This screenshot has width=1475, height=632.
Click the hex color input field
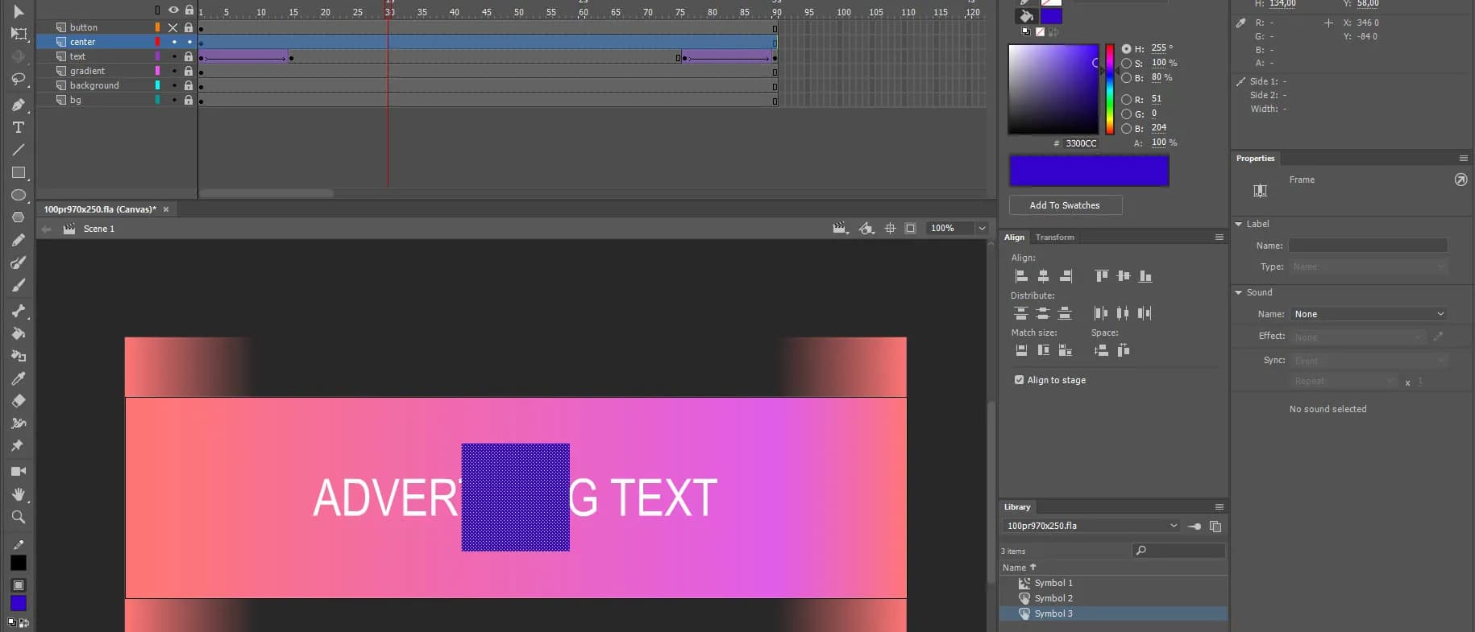pyautogui.click(x=1081, y=143)
